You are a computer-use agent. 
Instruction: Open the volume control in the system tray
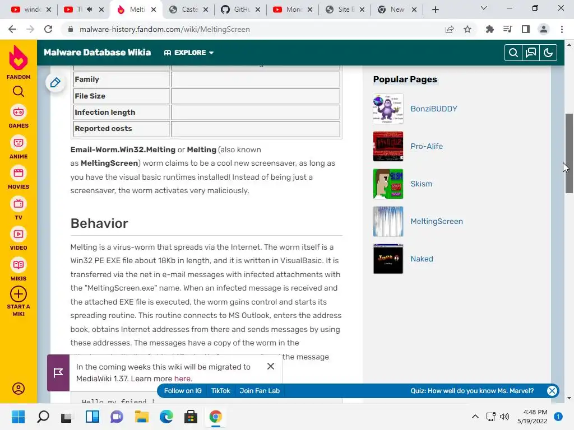point(504,417)
